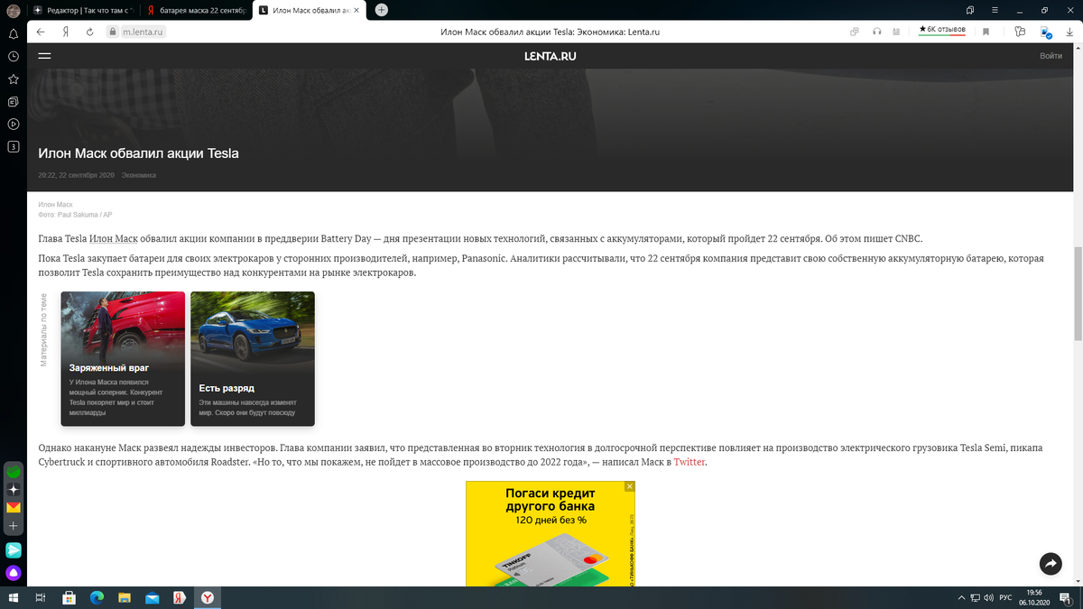Click the m.lenta.ru address field
Screen dimensions: 1083x609
click(144, 32)
